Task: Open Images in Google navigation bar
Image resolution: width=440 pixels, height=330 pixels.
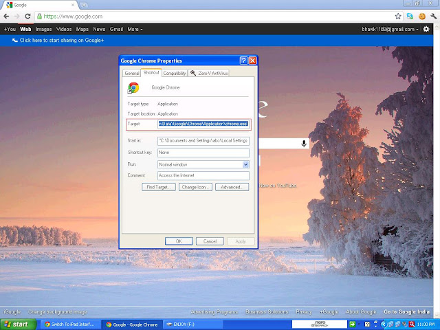Action: point(43,29)
